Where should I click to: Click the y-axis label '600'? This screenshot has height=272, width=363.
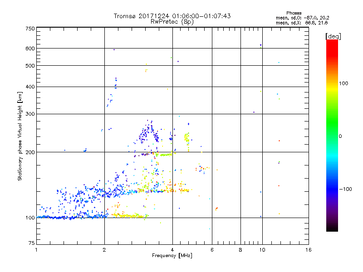(30, 49)
